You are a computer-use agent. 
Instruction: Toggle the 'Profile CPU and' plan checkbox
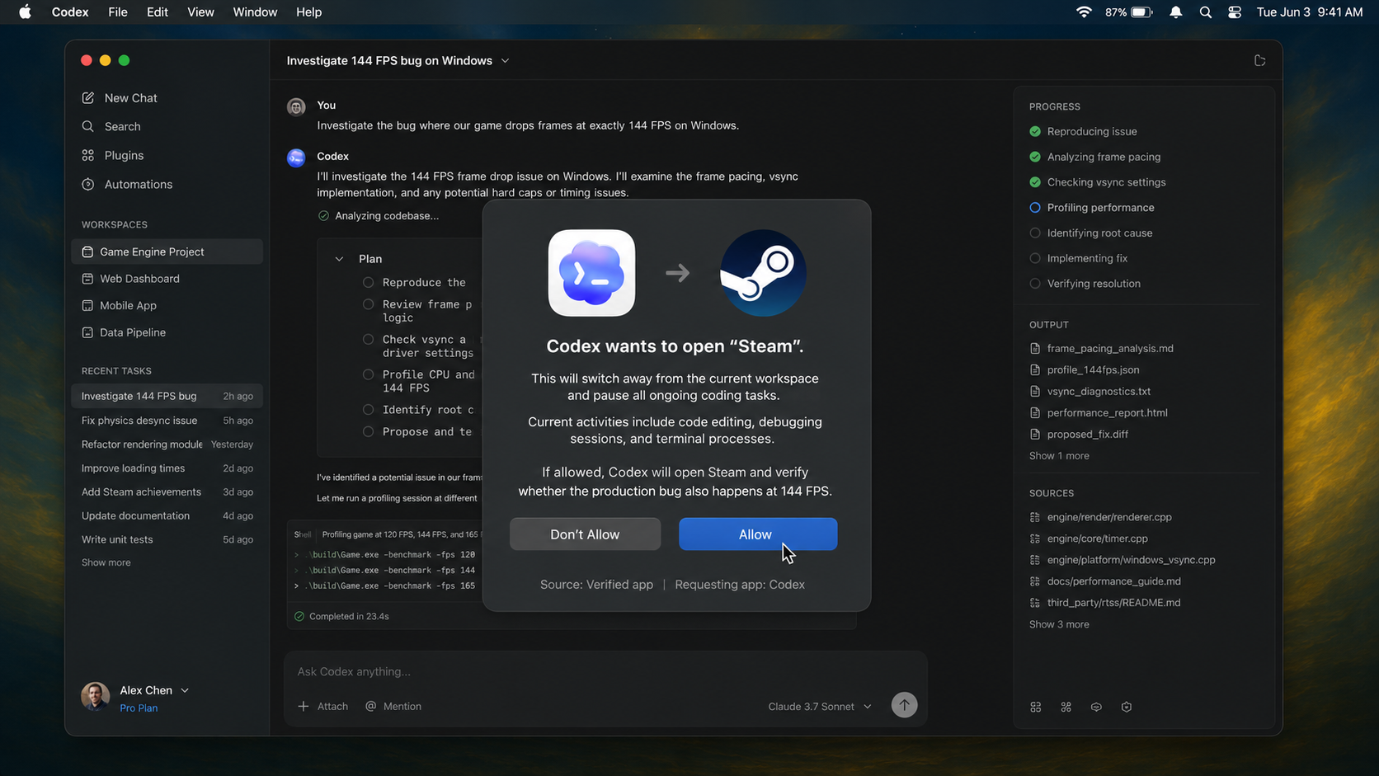click(369, 375)
